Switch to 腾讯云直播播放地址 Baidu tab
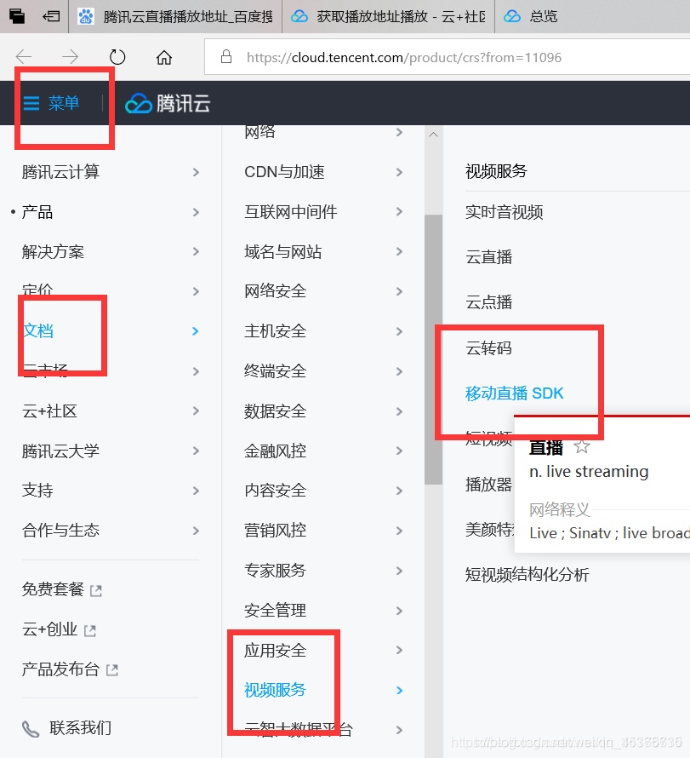Viewport: 690px width, 758px height. tap(176, 16)
